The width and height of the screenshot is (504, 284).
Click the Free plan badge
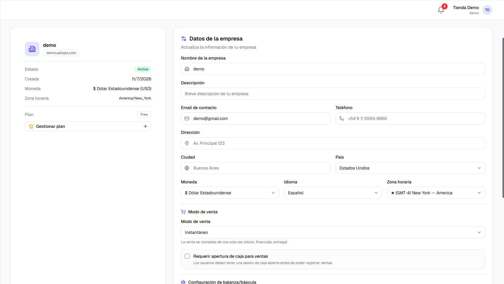(144, 115)
